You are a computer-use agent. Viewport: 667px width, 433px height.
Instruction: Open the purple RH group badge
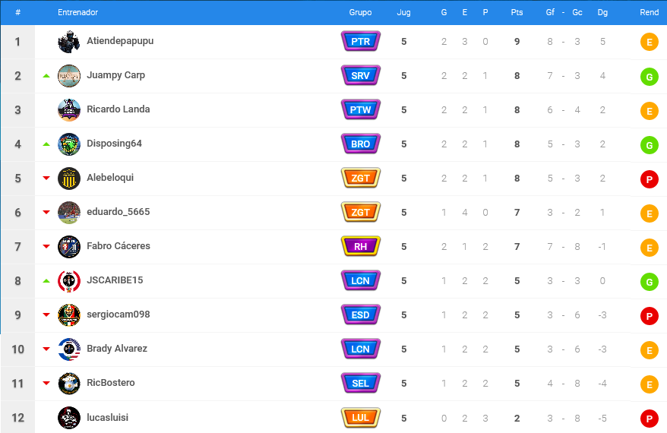click(360, 246)
